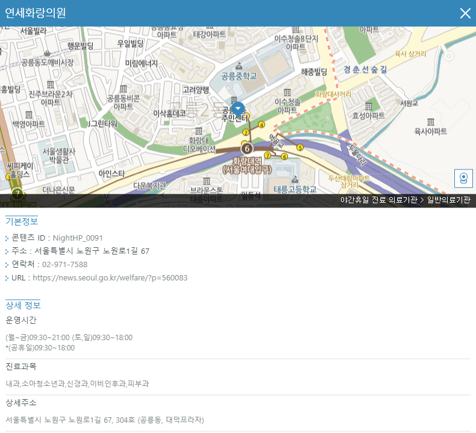Click the departments list 내과,소아청소년과
Viewport: 476px width, 433px height.
tap(77, 384)
